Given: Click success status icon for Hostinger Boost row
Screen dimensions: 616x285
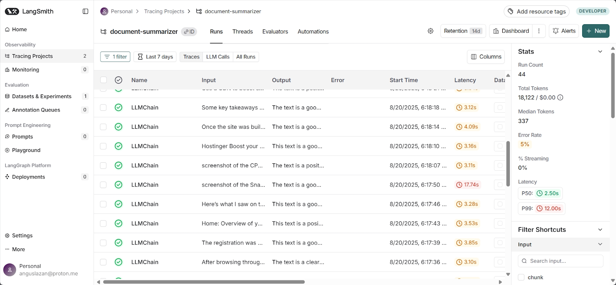Looking at the screenshot, I should tap(119, 146).
